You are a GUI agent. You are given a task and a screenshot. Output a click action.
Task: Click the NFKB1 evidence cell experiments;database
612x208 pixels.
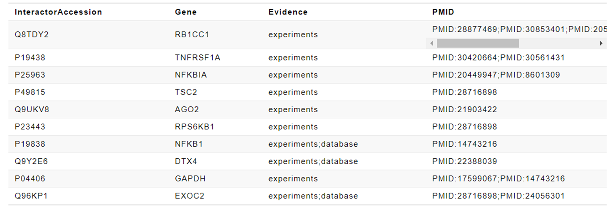pos(313,144)
